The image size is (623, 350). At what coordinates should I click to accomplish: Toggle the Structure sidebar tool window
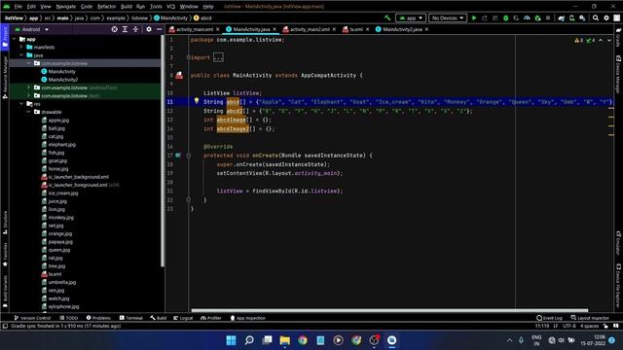[5, 223]
